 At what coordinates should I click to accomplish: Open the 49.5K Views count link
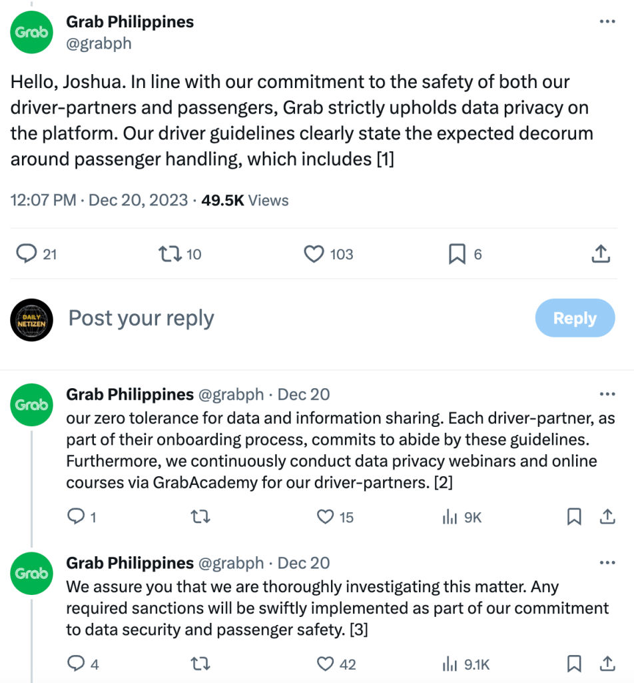point(244,200)
